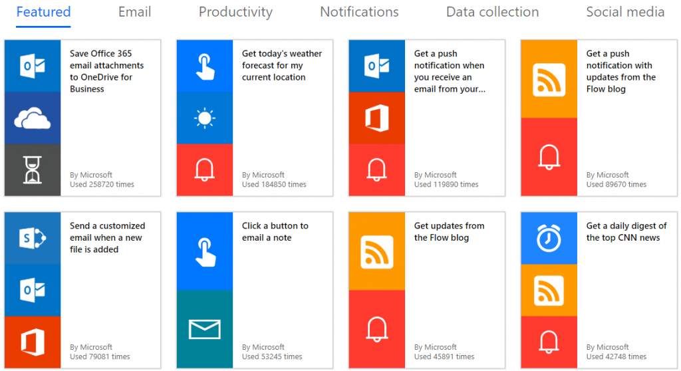Viewport: 681px width, 371px height.
Task: Open 'Get a push notification when you receive an email' template
Action: pyautogui.click(x=450, y=71)
